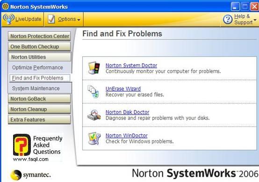
Task: Click the 'Find and Fix Problems' page heading
Action: pos(122,34)
